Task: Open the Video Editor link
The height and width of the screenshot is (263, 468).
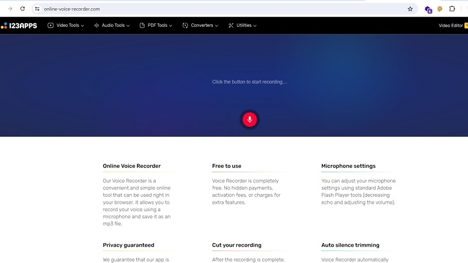Action: pyautogui.click(x=450, y=26)
